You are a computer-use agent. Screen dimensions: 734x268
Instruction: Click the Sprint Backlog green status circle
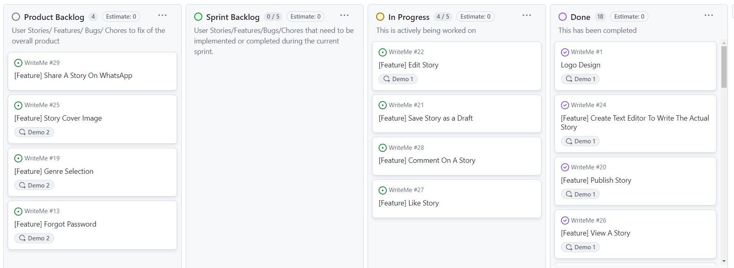point(198,17)
